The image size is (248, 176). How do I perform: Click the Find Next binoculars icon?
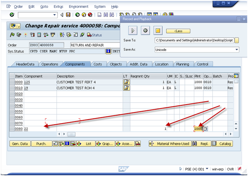pos(112,15)
